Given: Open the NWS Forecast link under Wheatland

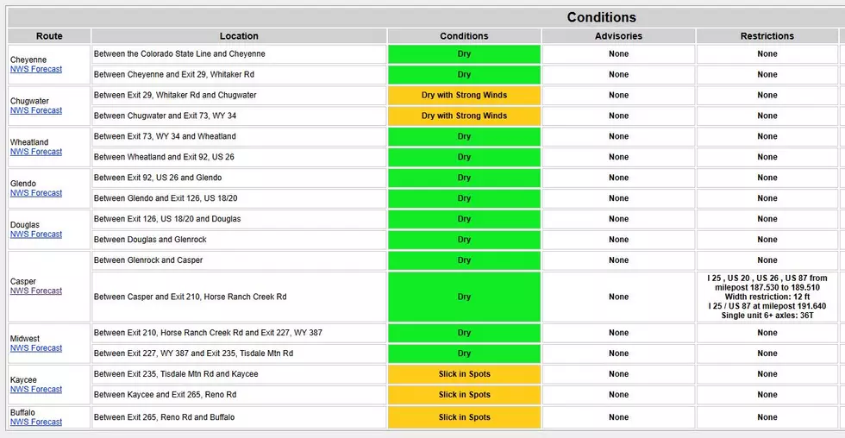Looking at the screenshot, I should tap(36, 152).
